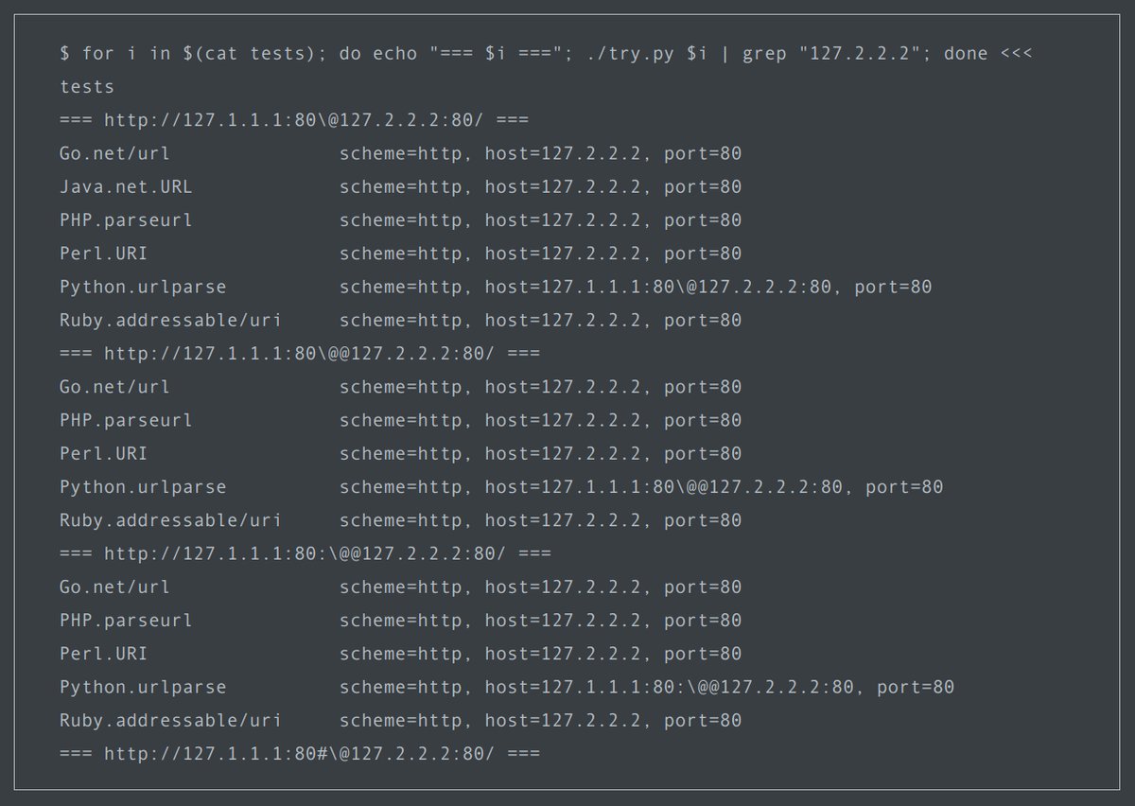Viewport: 1135px width, 806px height.
Task: Click "done <<<" at the end of the command
Action: (x=988, y=54)
